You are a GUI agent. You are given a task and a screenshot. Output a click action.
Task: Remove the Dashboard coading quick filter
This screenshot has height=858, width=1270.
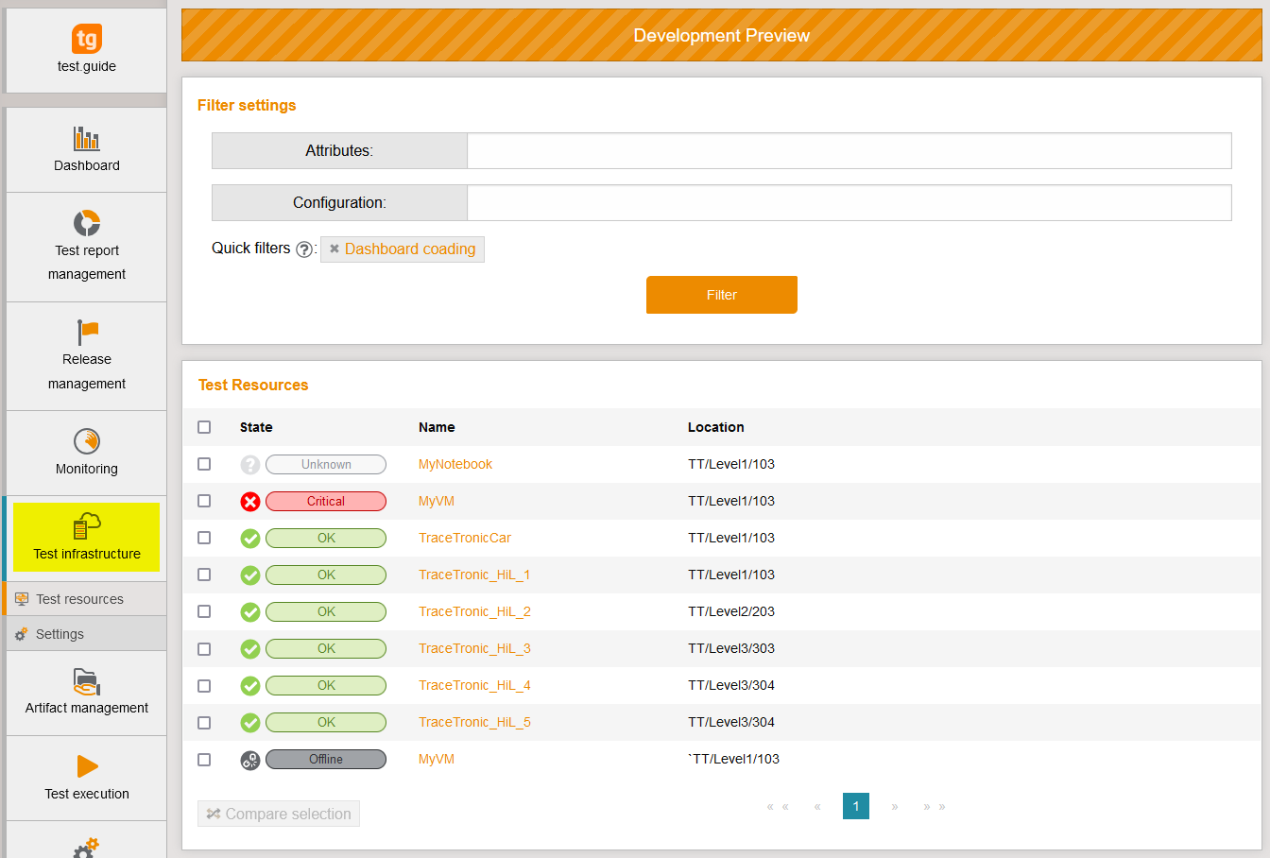[335, 249]
